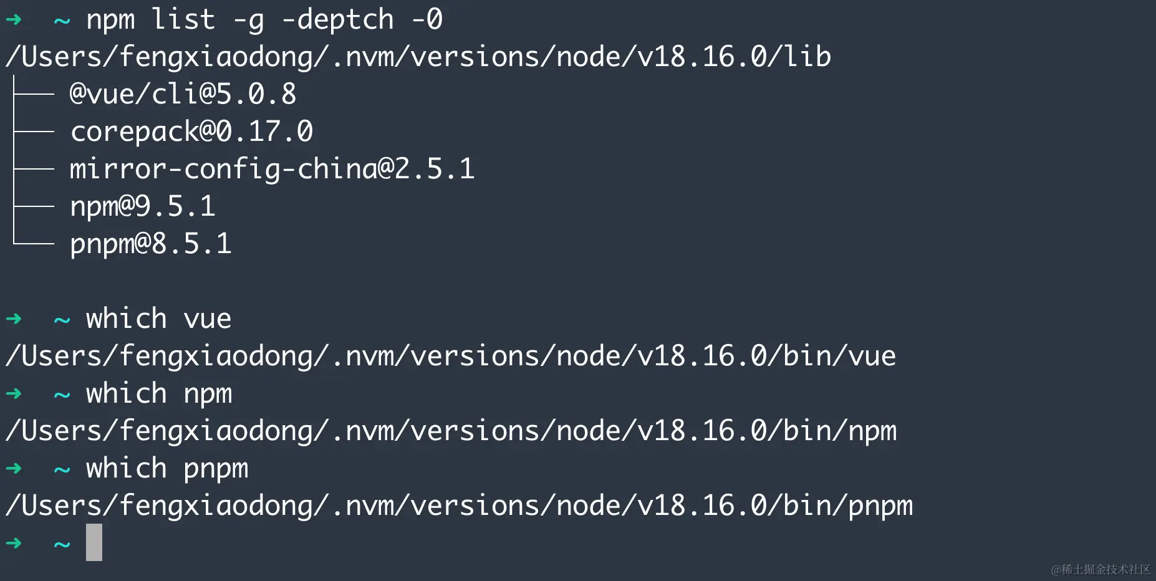Click the bin/pnpm path output
The width and height of the screenshot is (1156, 581).
[x=459, y=506]
